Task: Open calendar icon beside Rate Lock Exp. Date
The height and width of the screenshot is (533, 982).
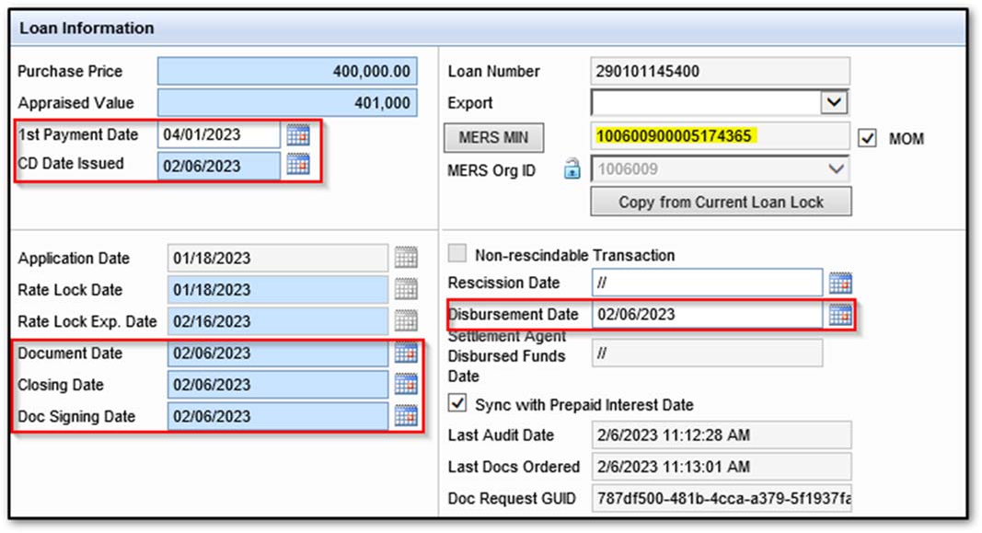Action: click(x=406, y=320)
